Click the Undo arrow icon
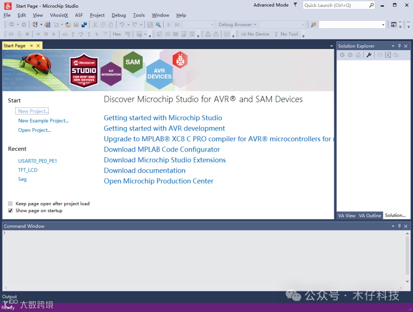Screen dimensions: 413x312 [122, 25]
